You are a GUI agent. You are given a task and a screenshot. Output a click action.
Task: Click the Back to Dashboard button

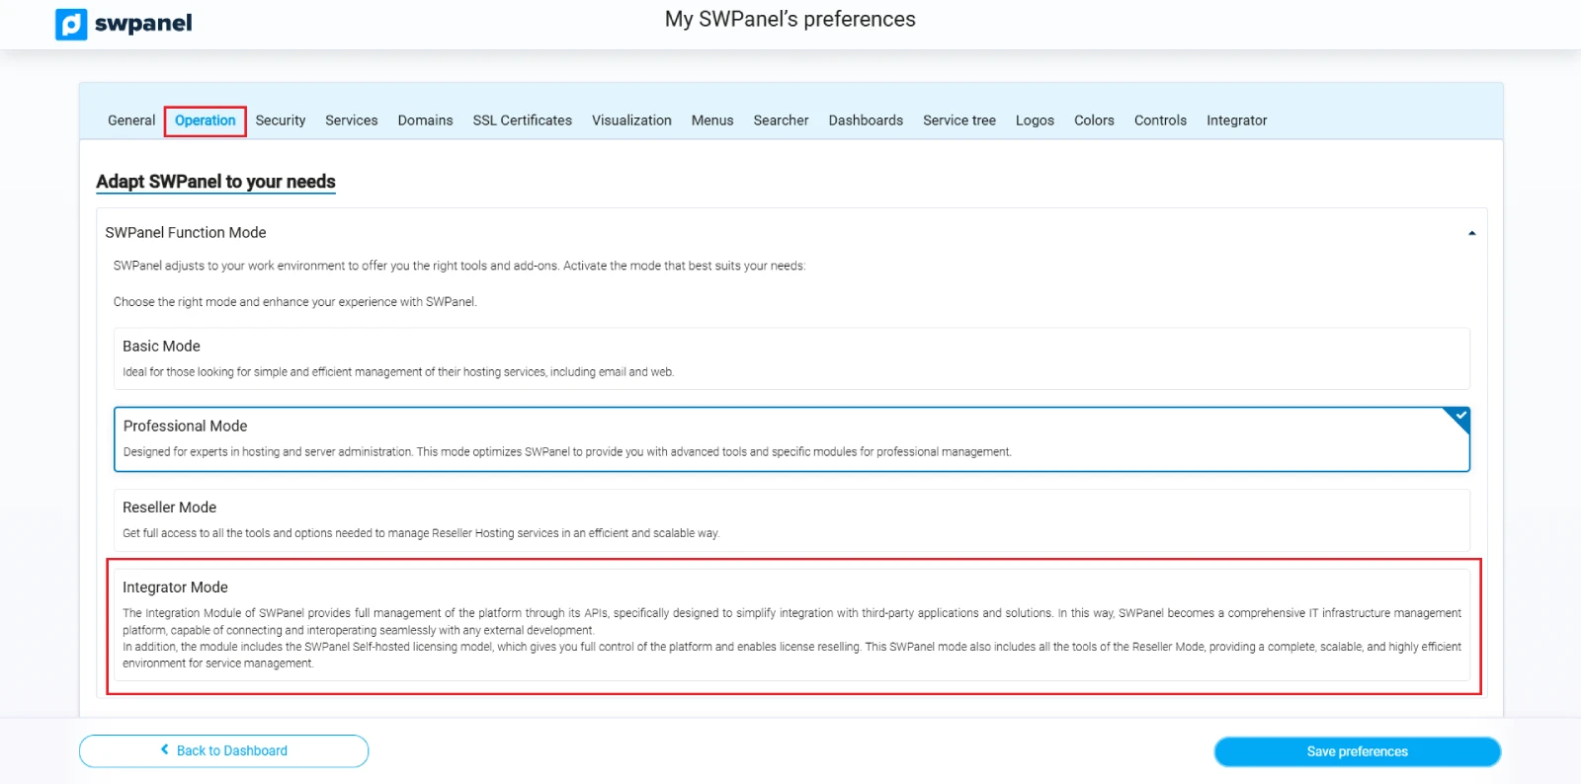click(x=224, y=750)
